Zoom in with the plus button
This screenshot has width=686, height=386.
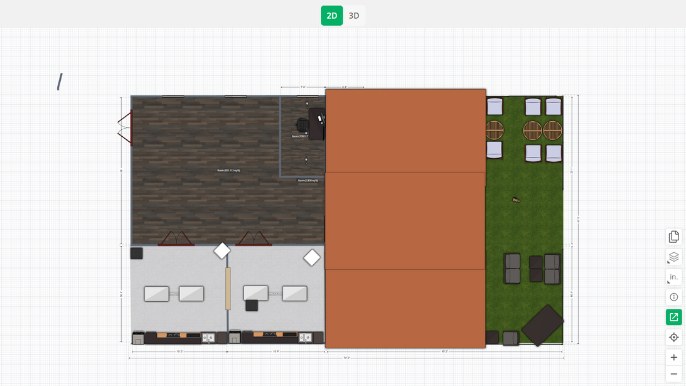tap(673, 357)
